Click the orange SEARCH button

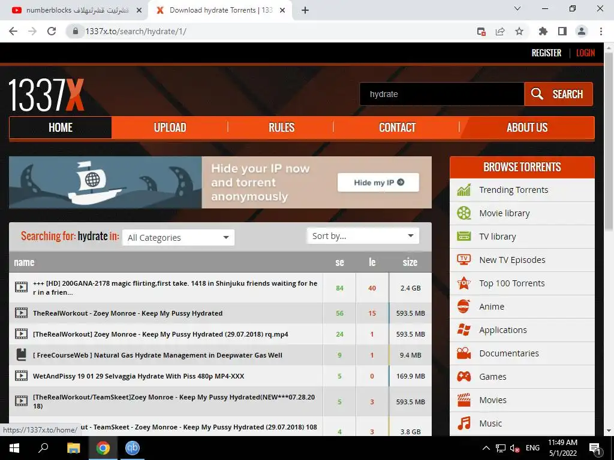click(558, 94)
